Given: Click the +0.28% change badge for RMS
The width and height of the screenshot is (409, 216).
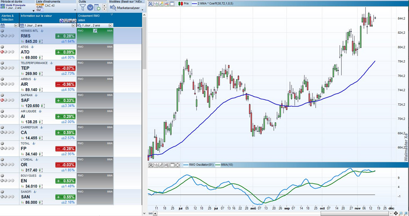Looking at the screenshot, I should 65,36.
